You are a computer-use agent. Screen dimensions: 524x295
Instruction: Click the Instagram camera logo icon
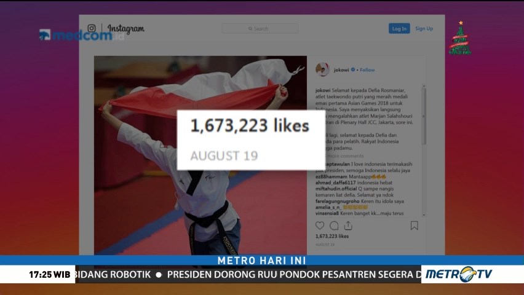coord(92,28)
